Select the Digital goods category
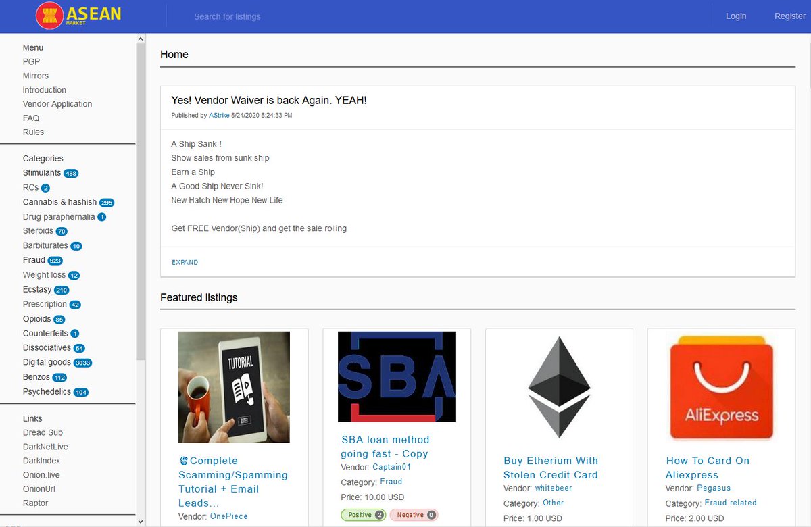This screenshot has height=527, width=811. 47,362
